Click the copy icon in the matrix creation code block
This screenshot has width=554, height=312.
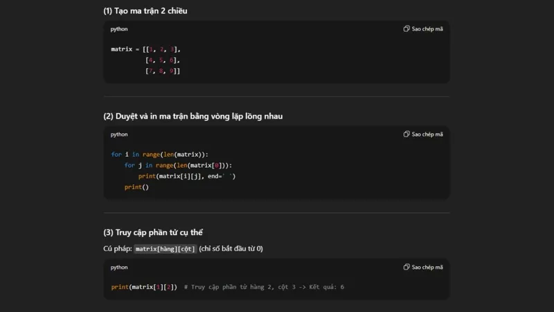[406, 29]
